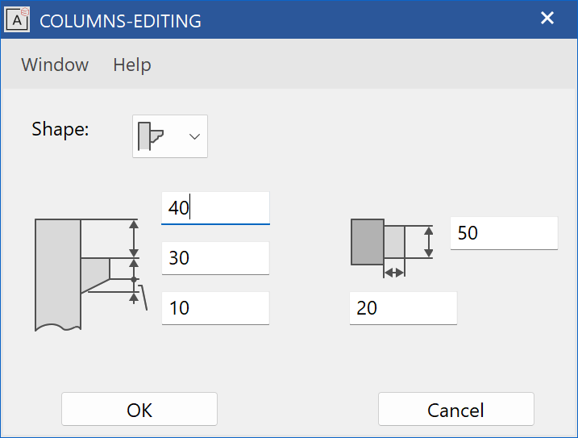The width and height of the screenshot is (578, 438).
Task: Click the angle symbol in elevation diagram
Action: click(x=142, y=298)
